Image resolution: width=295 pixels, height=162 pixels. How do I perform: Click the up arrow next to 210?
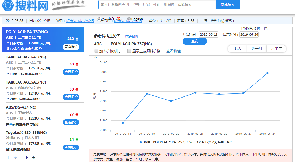pos(77,39)
